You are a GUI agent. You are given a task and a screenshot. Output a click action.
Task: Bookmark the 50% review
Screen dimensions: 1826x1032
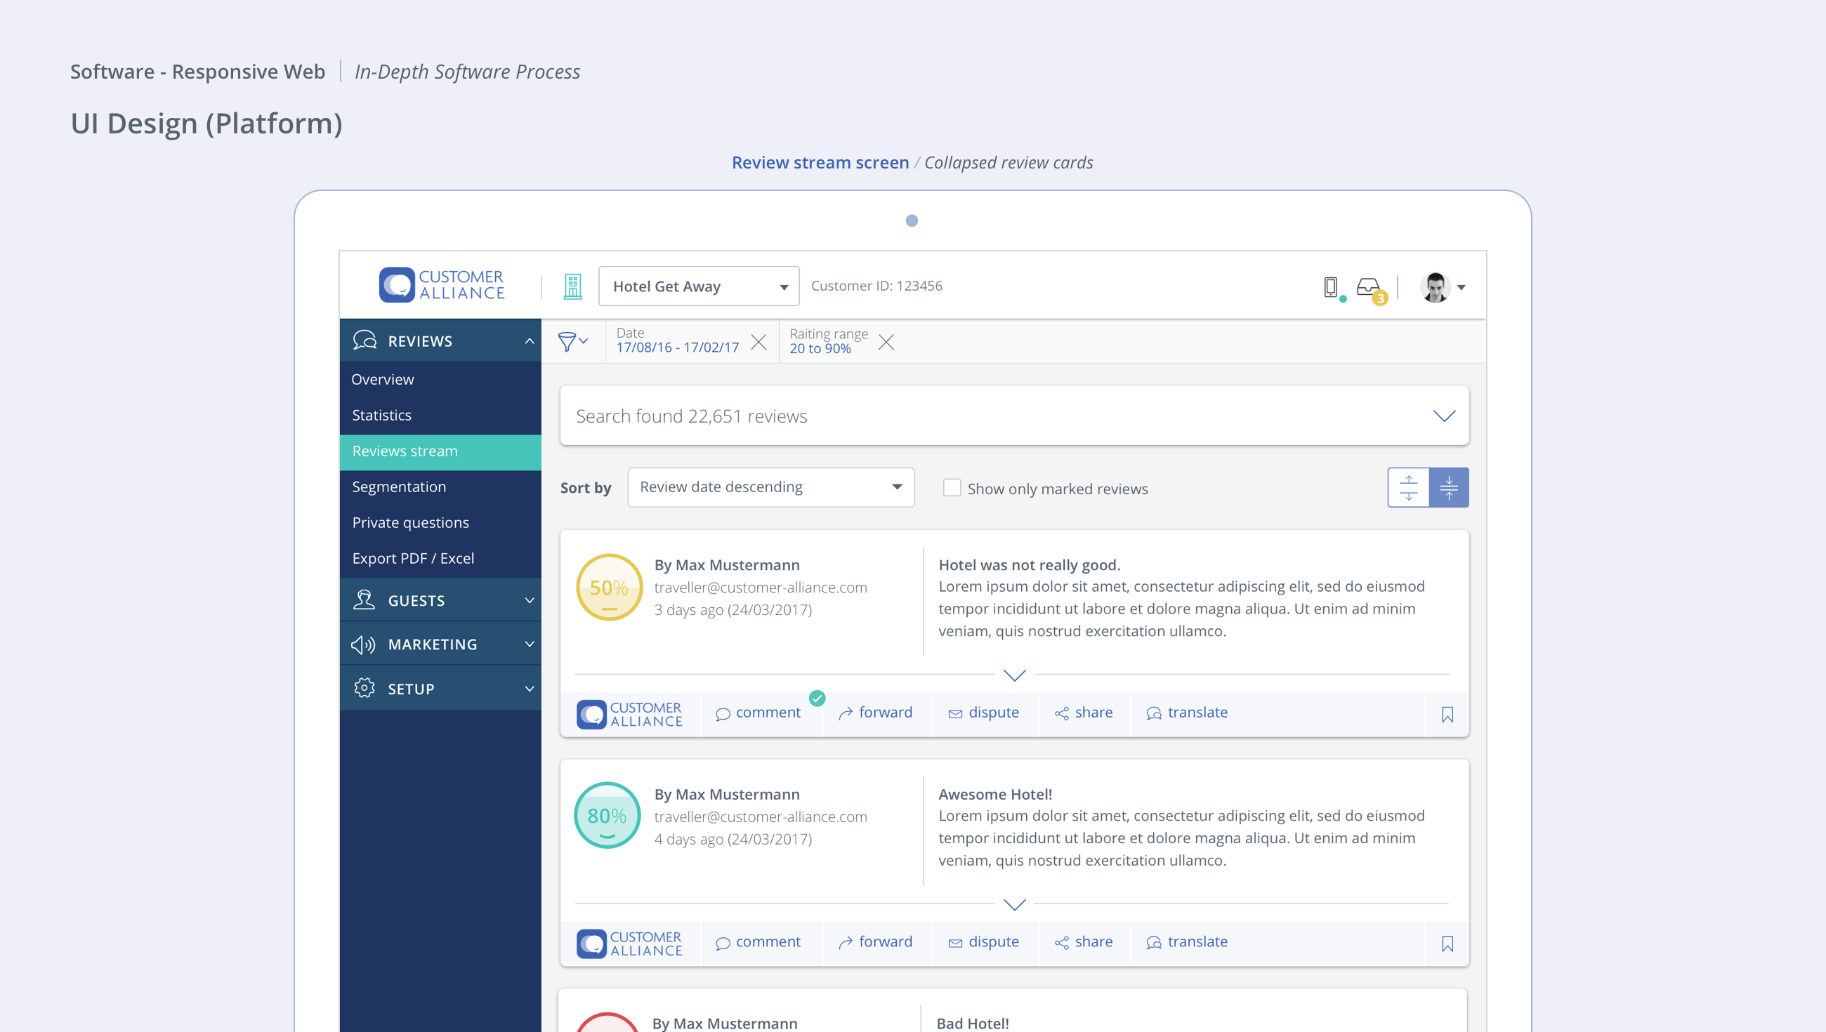pos(1447,715)
